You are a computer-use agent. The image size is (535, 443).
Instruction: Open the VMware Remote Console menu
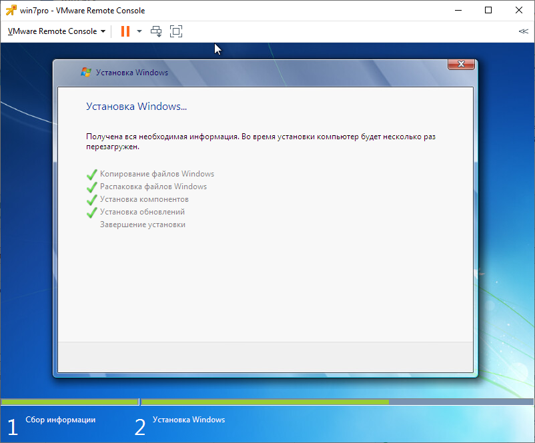(56, 31)
